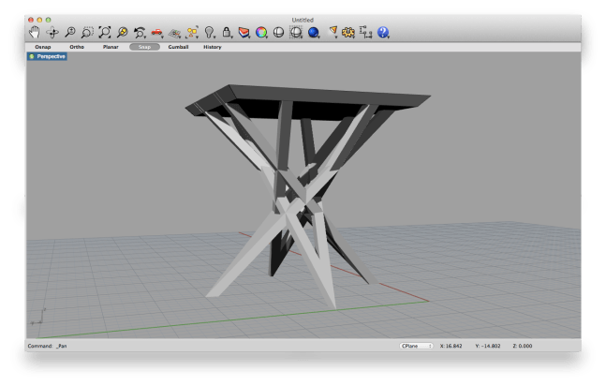
Task: Toggle Planar mode
Action: coord(111,47)
